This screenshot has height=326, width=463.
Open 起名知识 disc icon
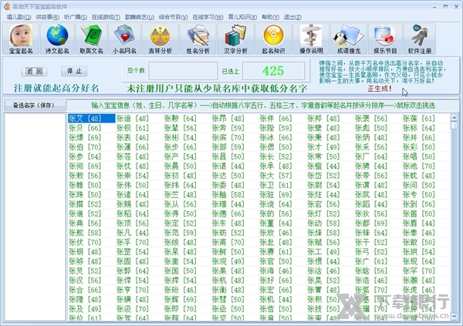[273, 39]
